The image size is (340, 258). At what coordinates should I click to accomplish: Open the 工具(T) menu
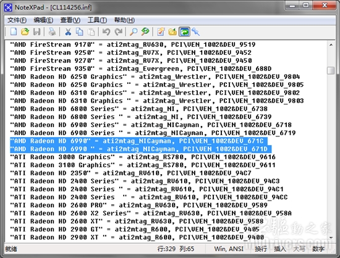coord(97,20)
